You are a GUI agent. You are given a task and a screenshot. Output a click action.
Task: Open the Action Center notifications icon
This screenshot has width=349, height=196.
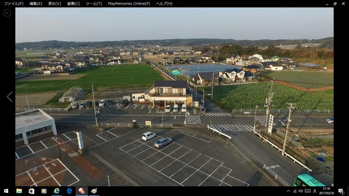coord(341,191)
